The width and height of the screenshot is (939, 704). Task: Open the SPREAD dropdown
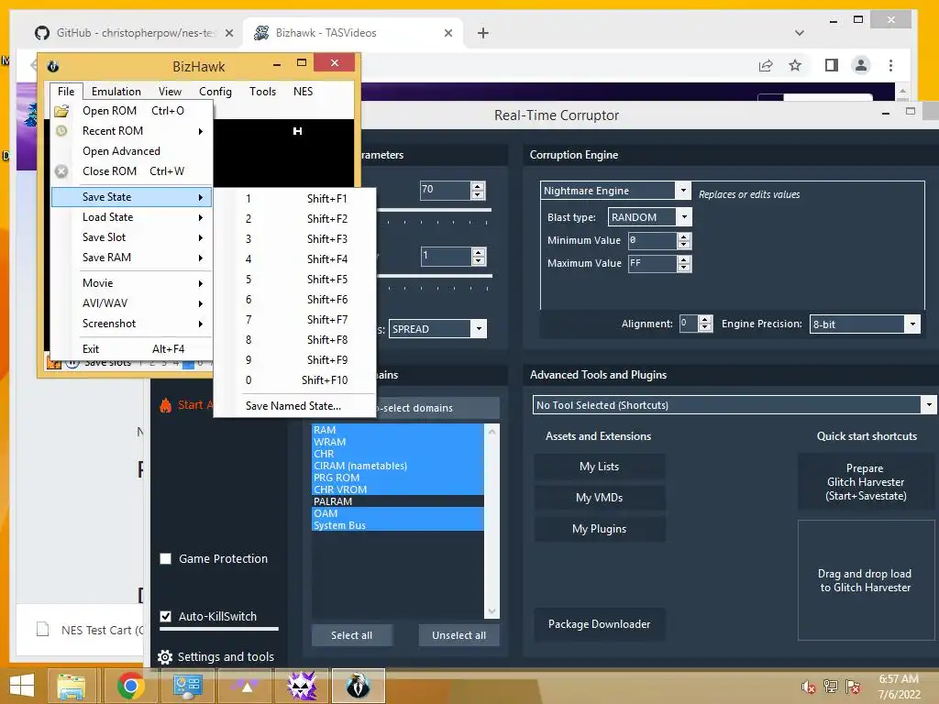point(478,329)
